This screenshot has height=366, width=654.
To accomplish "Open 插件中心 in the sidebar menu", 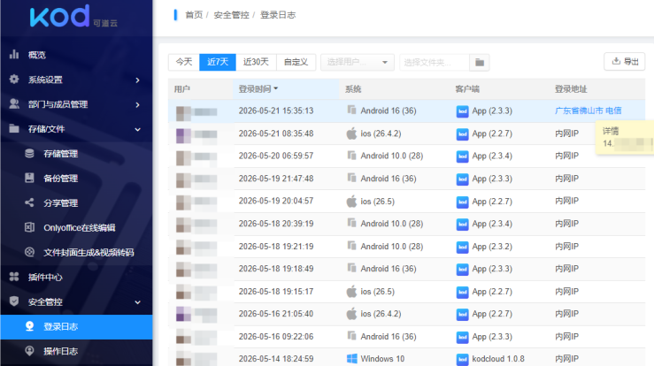I will click(76, 277).
